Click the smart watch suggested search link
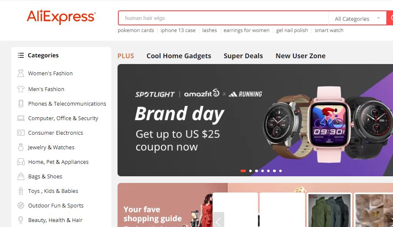Image resolution: width=393 pixels, height=227 pixels. (x=329, y=30)
